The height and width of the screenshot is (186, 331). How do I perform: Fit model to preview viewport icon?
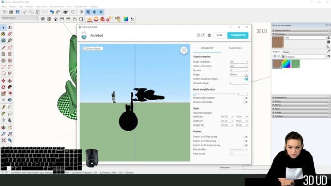click(x=184, y=50)
